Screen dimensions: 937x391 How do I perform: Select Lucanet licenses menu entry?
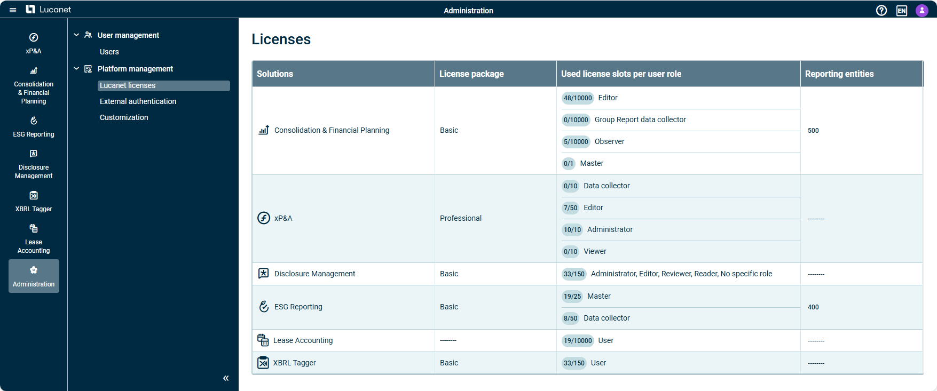point(164,85)
